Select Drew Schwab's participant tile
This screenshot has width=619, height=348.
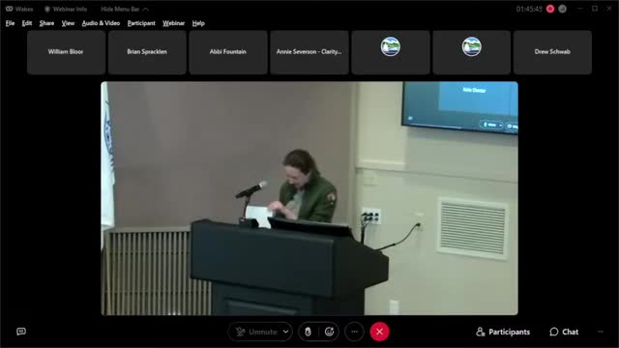click(x=552, y=52)
